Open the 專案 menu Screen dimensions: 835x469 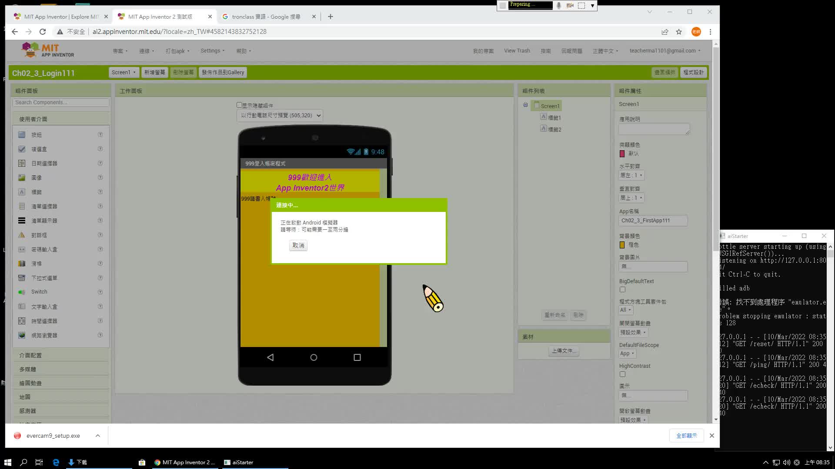120,51
